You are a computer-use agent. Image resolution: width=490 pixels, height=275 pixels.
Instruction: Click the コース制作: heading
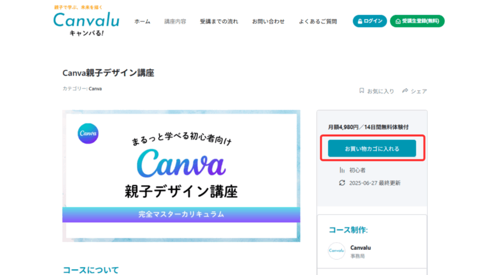[x=348, y=230]
